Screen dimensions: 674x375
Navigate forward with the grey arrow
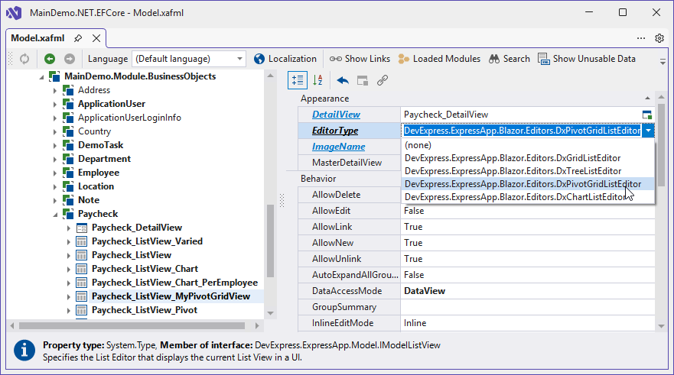tap(70, 59)
